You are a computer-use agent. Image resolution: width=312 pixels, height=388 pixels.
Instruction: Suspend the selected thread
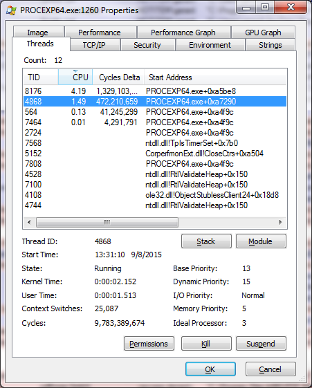point(261,344)
